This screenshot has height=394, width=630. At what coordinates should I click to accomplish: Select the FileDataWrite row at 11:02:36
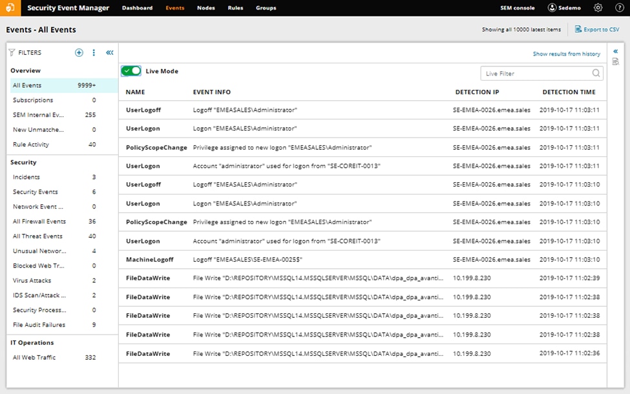pyautogui.click(x=362, y=353)
